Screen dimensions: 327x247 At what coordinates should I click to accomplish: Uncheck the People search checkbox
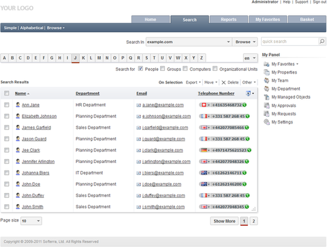pyautogui.click(x=140, y=68)
